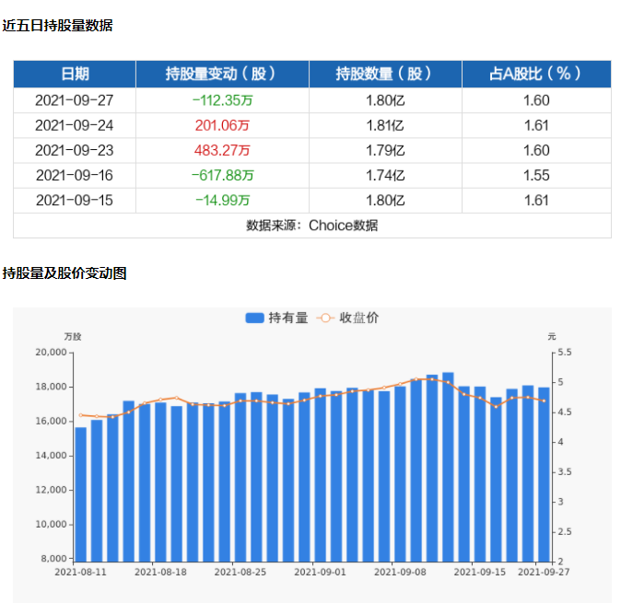Click the 1.81亿 holdings cell
This screenshot has width=621, height=603.
pyautogui.click(x=385, y=125)
